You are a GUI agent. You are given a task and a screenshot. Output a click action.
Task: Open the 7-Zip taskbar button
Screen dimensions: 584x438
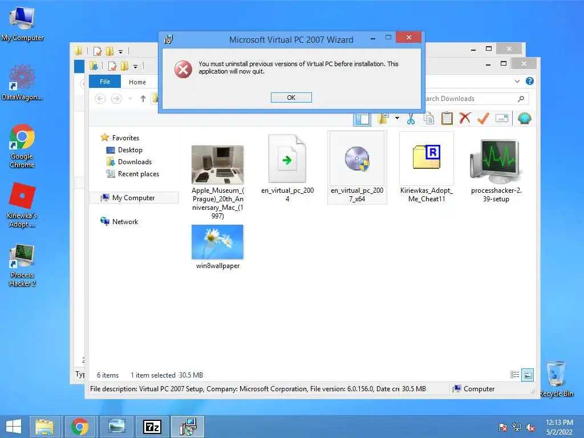(152, 427)
